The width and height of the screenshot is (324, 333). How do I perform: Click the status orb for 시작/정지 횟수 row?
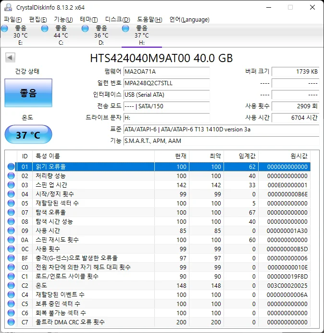coord(11,194)
